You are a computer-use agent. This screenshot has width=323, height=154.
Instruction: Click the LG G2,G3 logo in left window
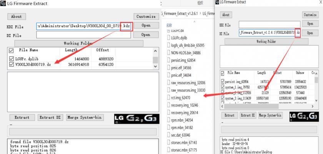coord(137,119)
